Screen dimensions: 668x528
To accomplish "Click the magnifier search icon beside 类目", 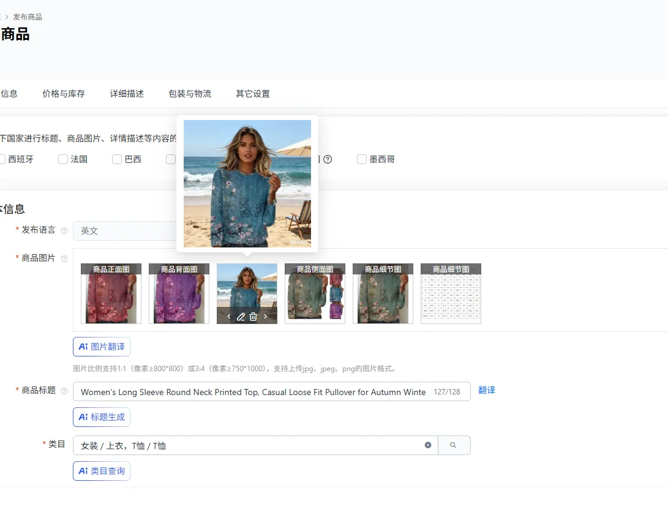I will click(454, 445).
